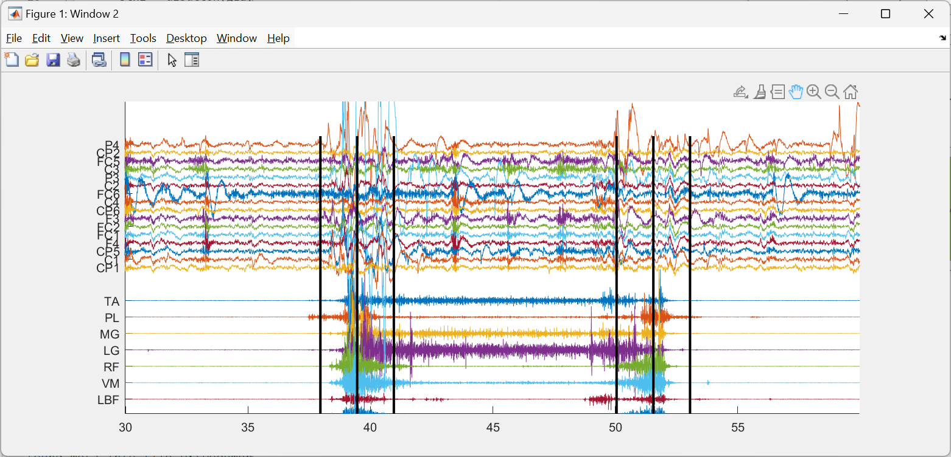This screenshot has height=457, width=951.
Task: Insert a legend via the toolbar icon
Action: click(x=145, y=60)
